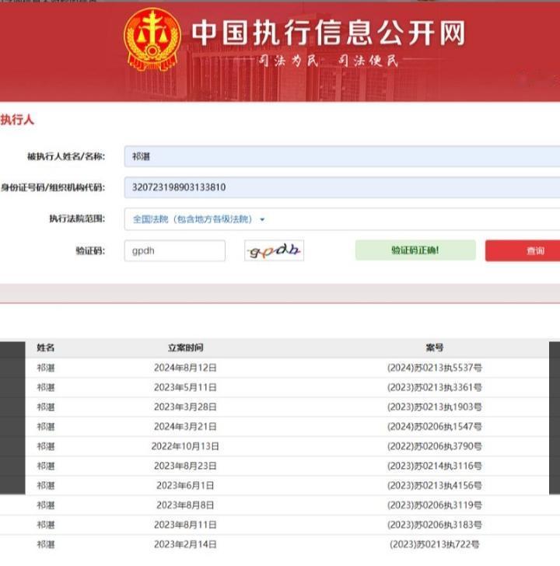
Task: Click the 立案时间 column header
Action: click(x=185, y=348)
